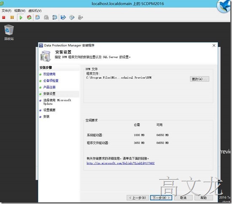Click the restart VM icon
Viewport: 232px width, 204px height.
29,17
